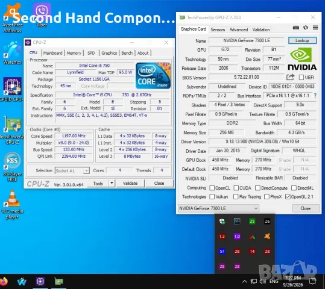325x289 pixels.
Task: Open the Graphics tab in CPU-Z
Action: pos(109,53)
